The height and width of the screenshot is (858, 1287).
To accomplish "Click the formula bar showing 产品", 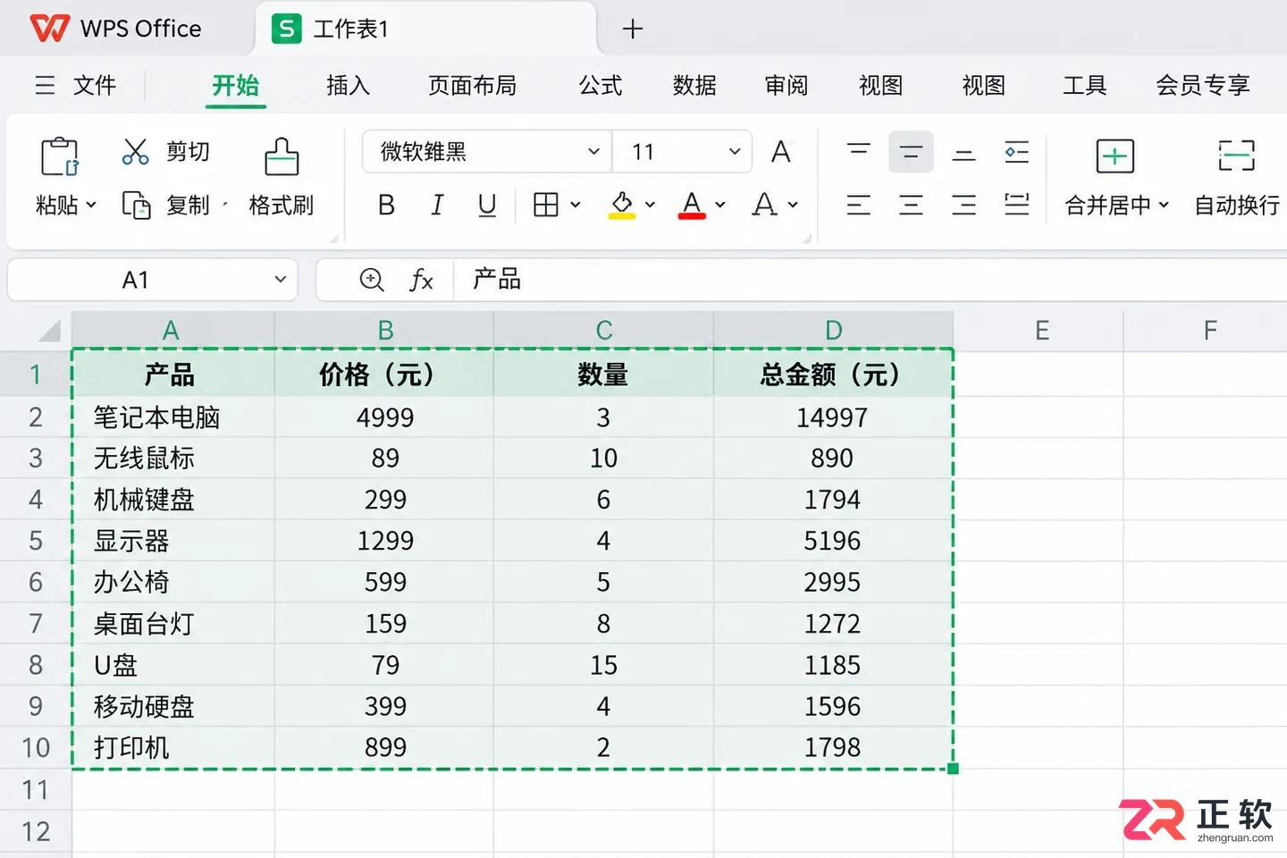I will tap(871, 280).
